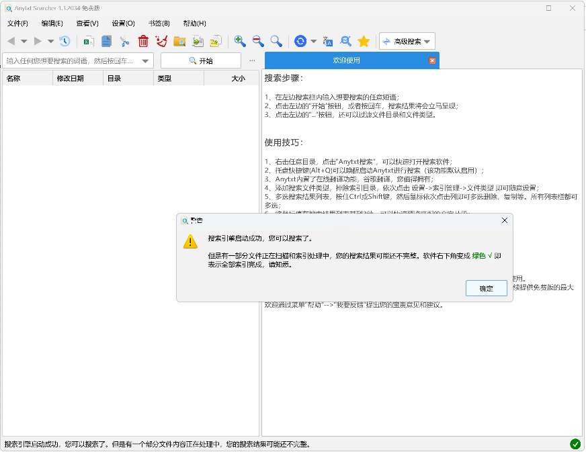Click the 搜索步骤 heading text
The image size is (586, 452).
(x=284, y=78)
